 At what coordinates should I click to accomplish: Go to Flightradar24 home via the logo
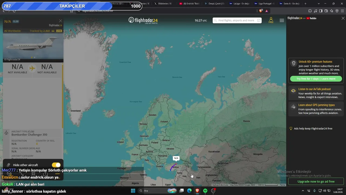click(x=143, y=20)
